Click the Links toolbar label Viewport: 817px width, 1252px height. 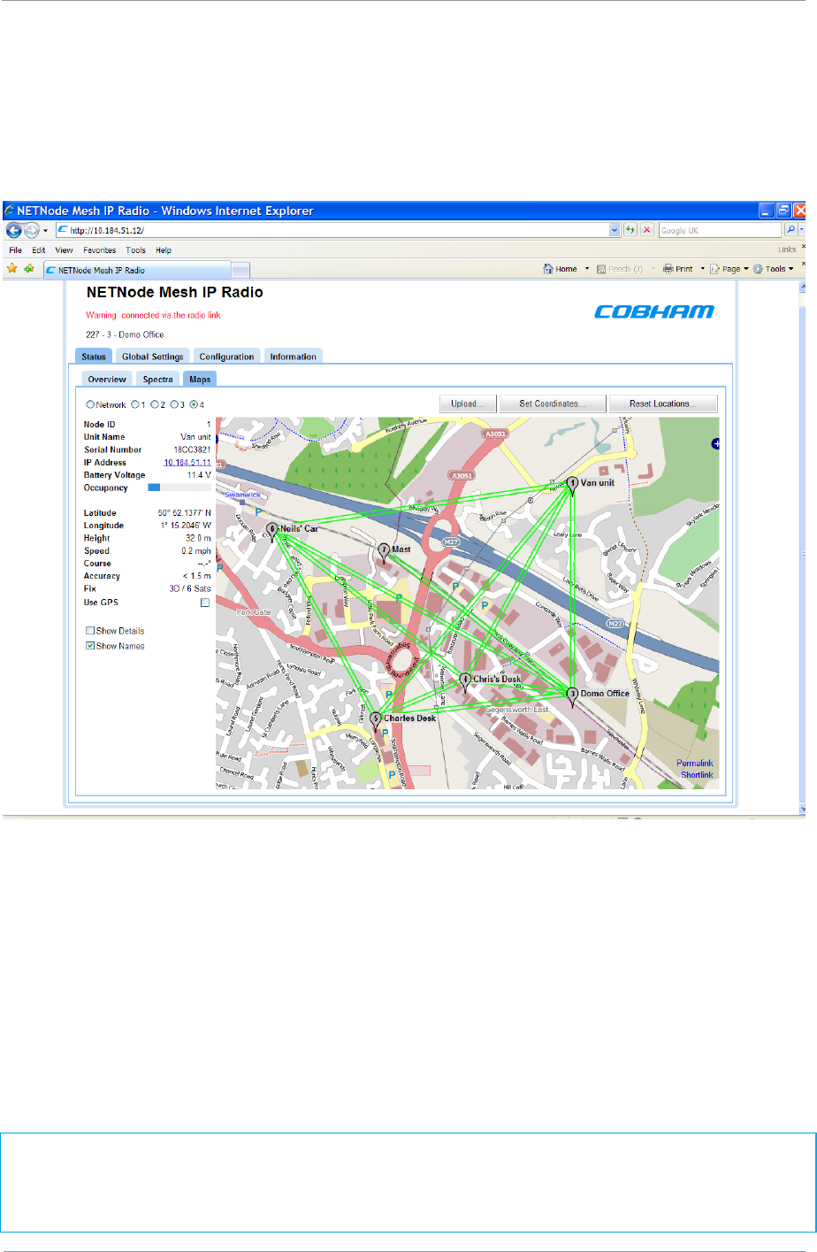(787, 250)
